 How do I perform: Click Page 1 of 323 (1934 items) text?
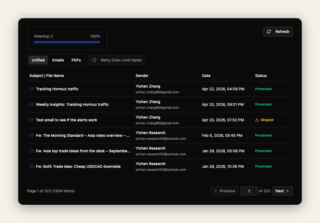click(x=51, y=191)
